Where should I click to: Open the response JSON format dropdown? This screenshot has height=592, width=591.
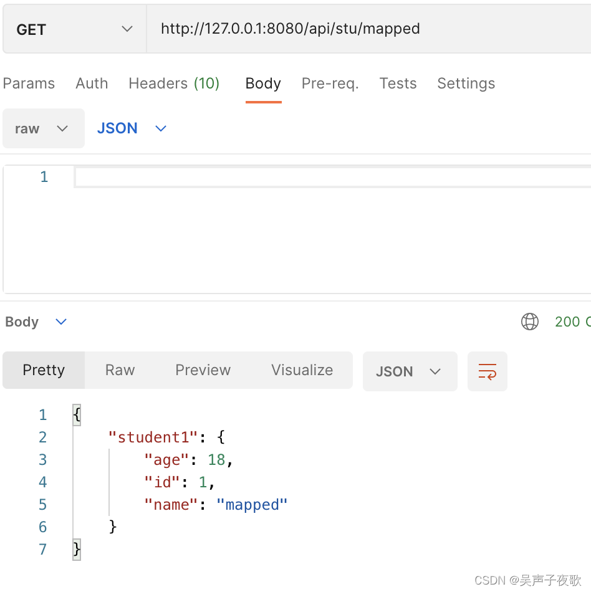410,371
